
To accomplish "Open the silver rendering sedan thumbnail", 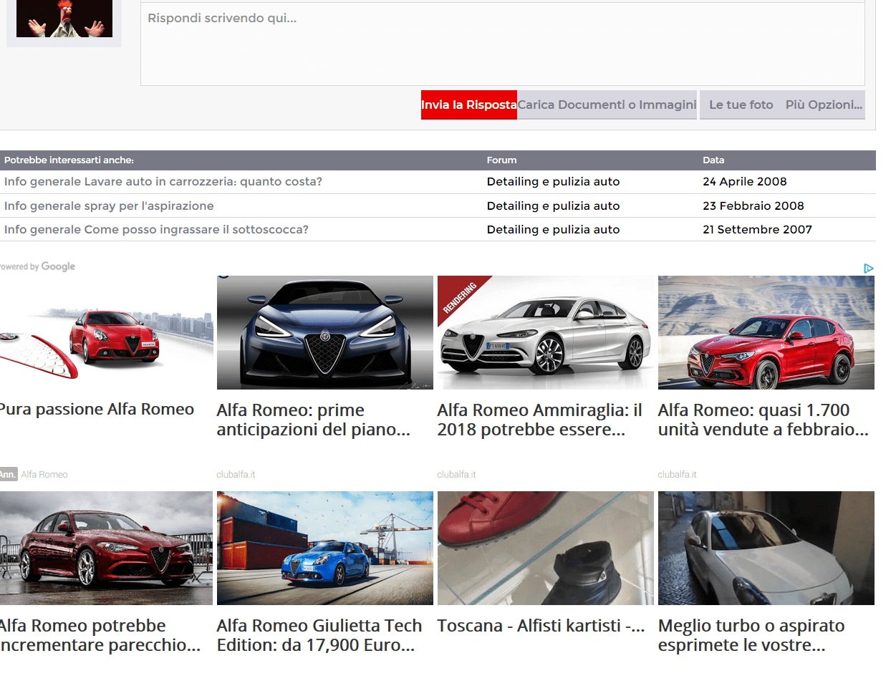I will click(x=546, y=333).
